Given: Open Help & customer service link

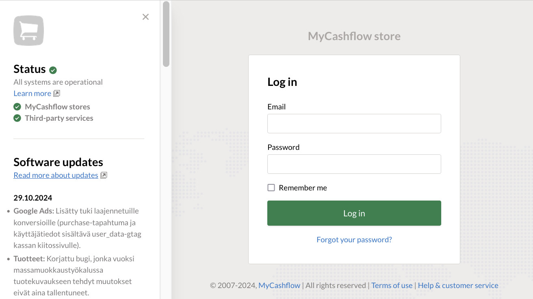Looking at the screenshot, I should 458,285.
